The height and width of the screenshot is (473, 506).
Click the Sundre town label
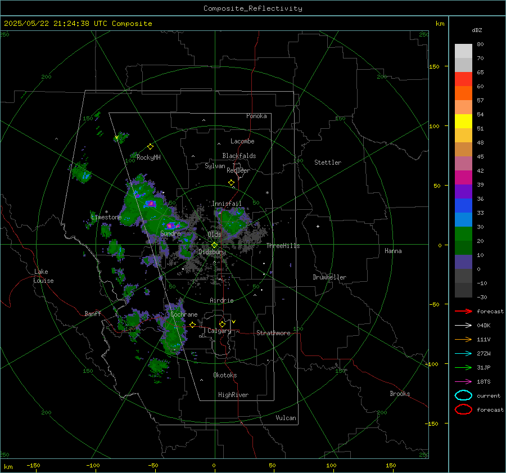(x=170, y=233)
